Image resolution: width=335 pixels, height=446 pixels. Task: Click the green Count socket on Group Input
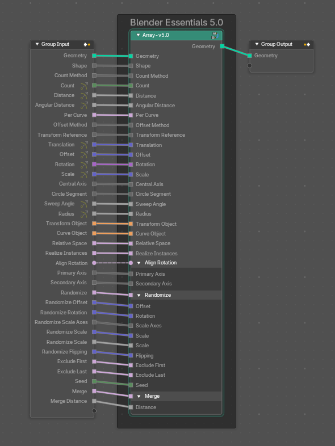pyautogui.click(x=94, y=85)
